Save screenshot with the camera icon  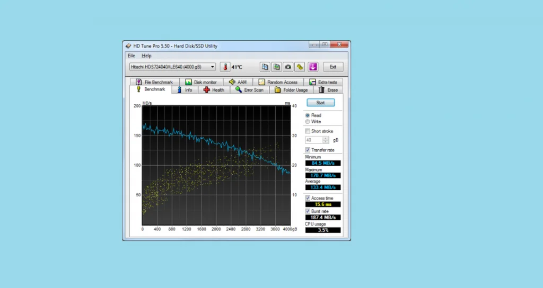pos(288,67)
